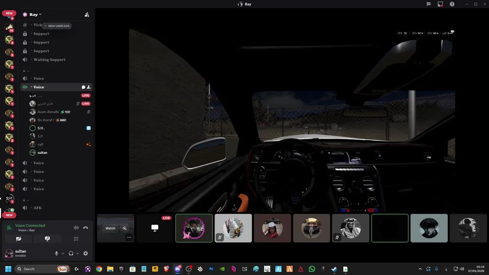Open volume control in system tray
Image resolution: width=489 pixels, height=275 pixels.
pyautogui.click(x=462, y=269)
